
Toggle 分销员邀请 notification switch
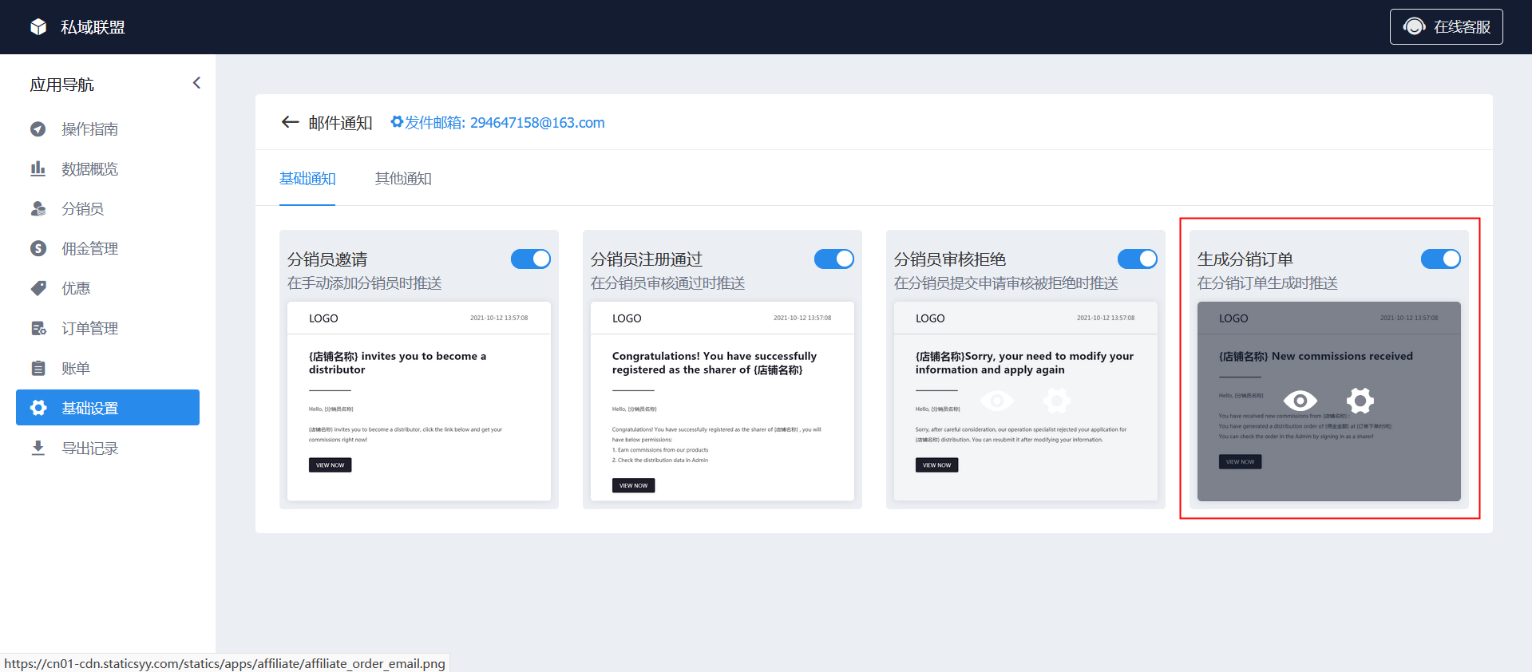(x=531, y=259)
